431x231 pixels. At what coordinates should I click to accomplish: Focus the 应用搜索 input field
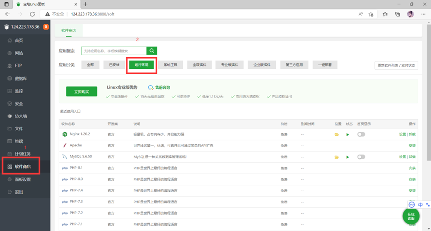tap(114, 51)
